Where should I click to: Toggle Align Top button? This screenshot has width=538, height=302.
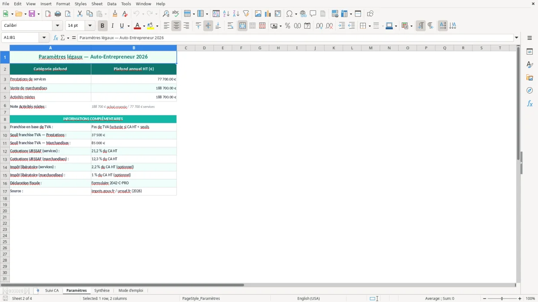coord(198,26)
